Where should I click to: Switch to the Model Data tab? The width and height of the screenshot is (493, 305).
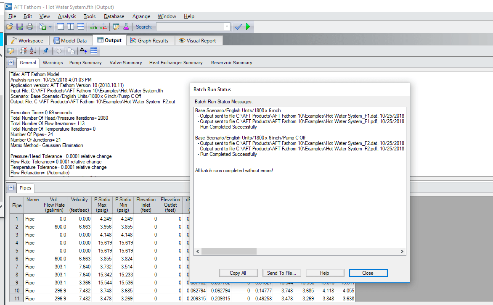coord(70,40)
